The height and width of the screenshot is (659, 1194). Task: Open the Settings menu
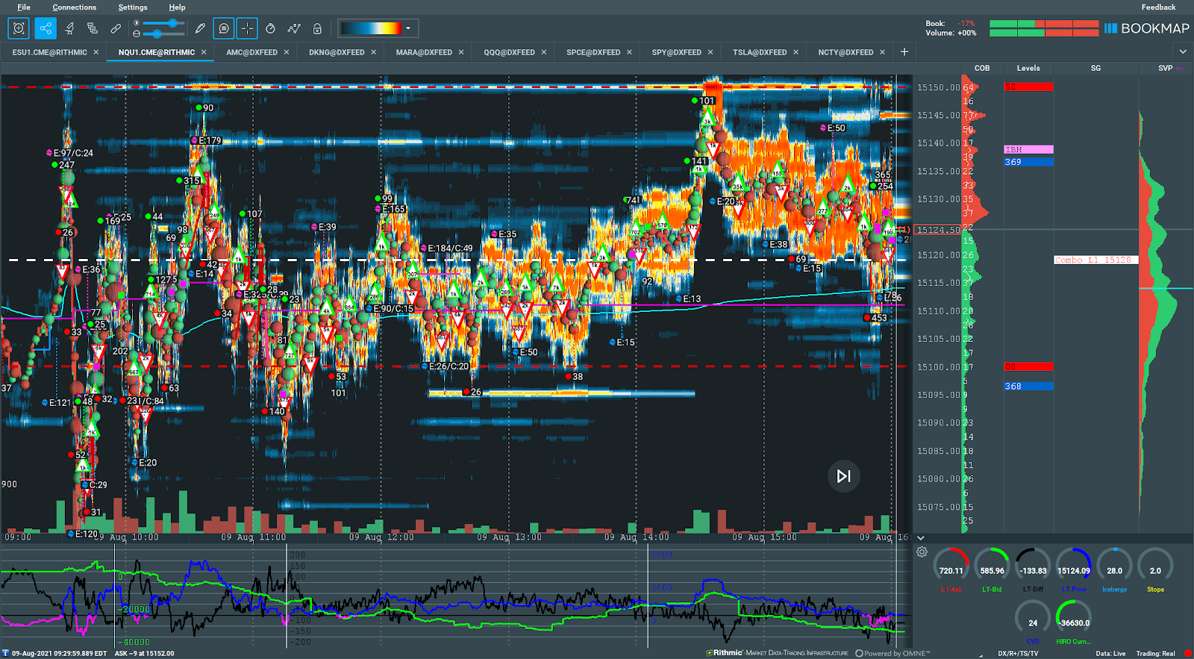click(x=133, y=7)
